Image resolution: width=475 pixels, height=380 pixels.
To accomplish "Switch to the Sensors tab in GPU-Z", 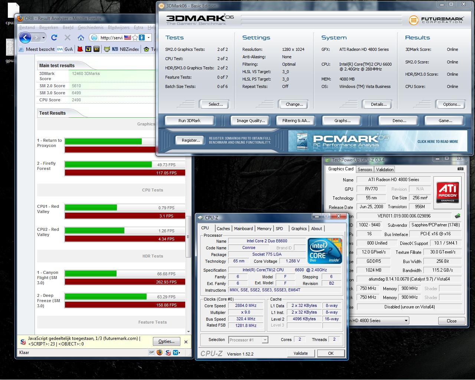I will [365, 169].
